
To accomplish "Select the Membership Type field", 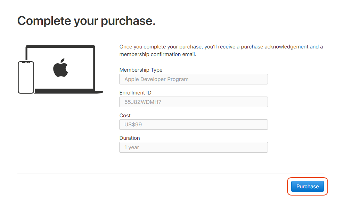I will [x=193, y=79].
